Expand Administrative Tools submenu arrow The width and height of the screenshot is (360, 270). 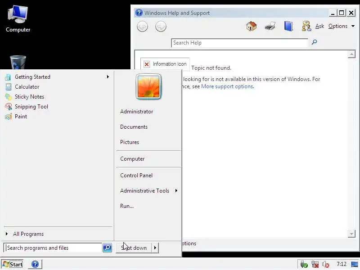tap(176, 190)
